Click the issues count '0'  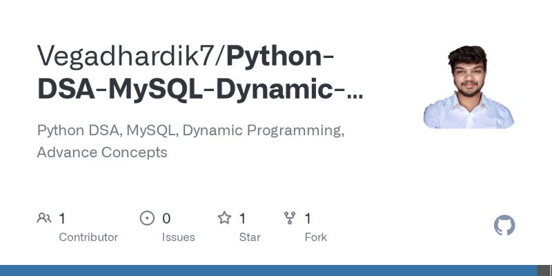coord(166,219)
